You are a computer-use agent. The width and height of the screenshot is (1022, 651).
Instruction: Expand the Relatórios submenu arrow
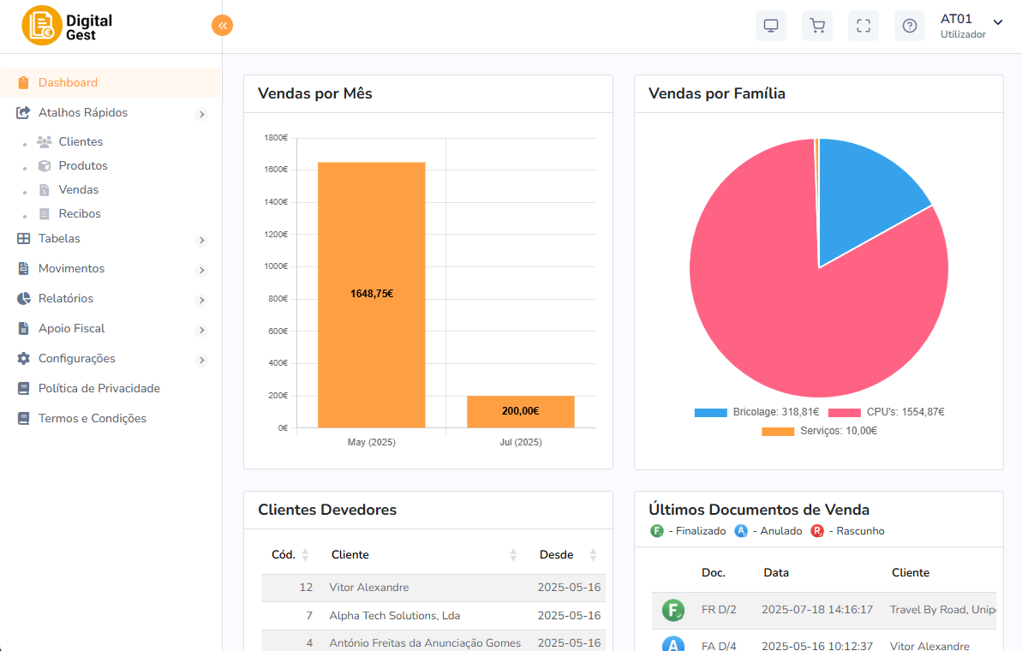coord(202,300)
